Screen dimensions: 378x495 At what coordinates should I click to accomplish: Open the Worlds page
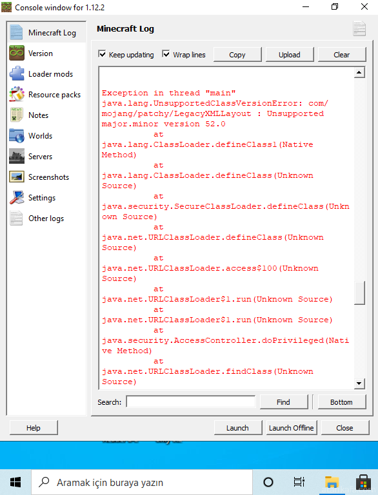tap(47, 136)
